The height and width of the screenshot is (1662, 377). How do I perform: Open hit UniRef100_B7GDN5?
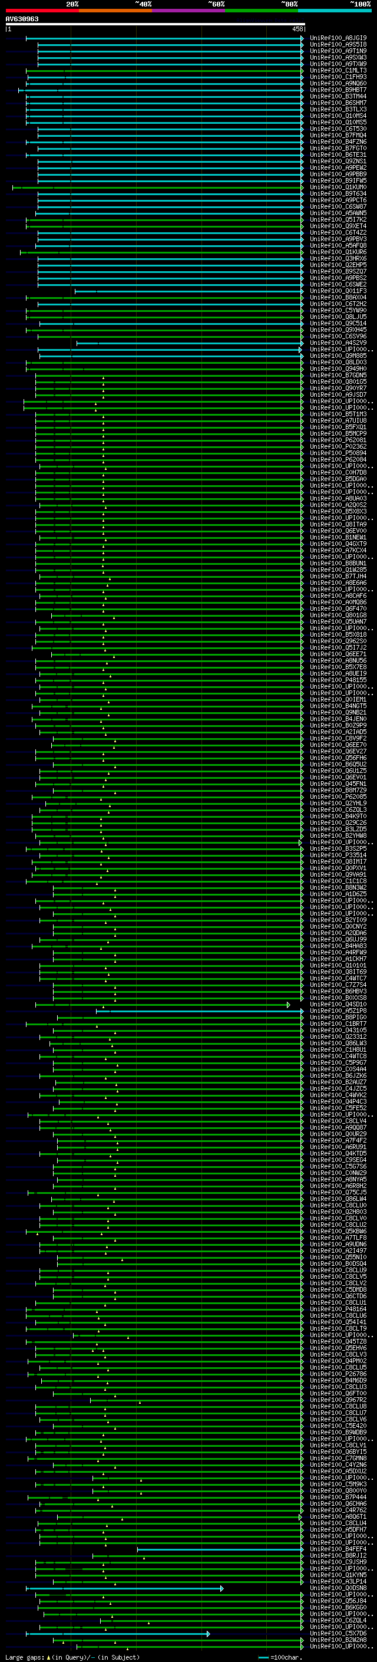[x=338, y=376]
